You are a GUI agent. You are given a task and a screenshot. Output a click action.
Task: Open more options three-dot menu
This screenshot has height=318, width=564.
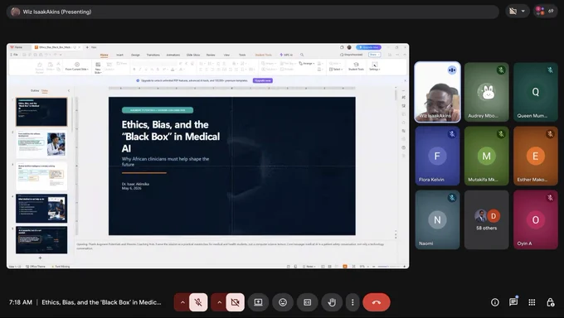click(x=352, y=302)
